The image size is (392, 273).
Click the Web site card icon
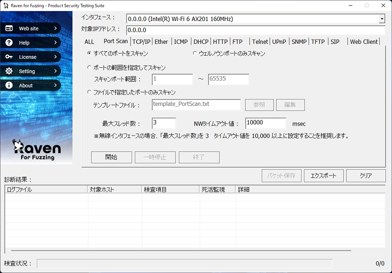tap(9, 28)
